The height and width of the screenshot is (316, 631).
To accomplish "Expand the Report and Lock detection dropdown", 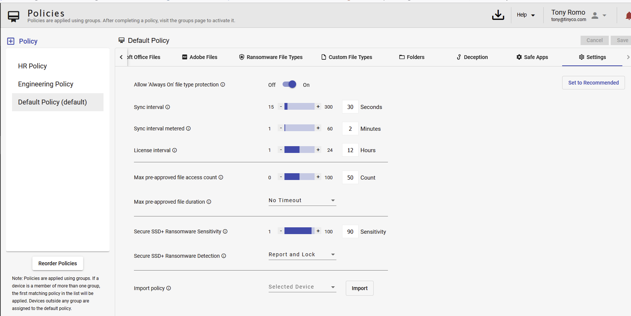I will pyautogui.click(x=302, y=255).
